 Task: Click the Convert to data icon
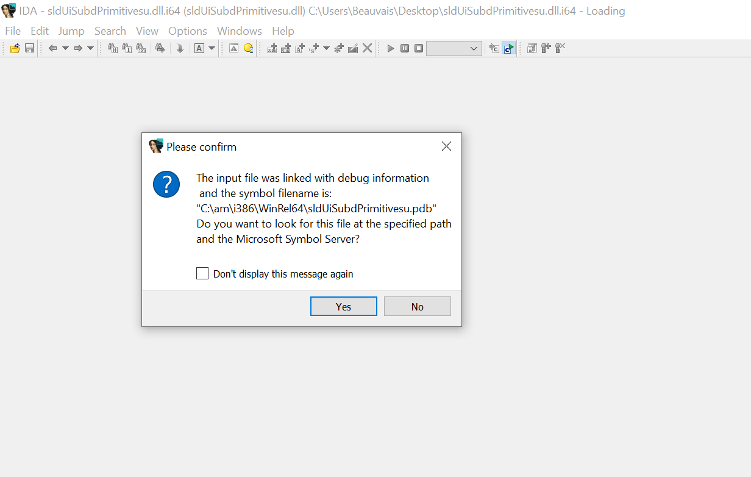[x=286, y=48]
